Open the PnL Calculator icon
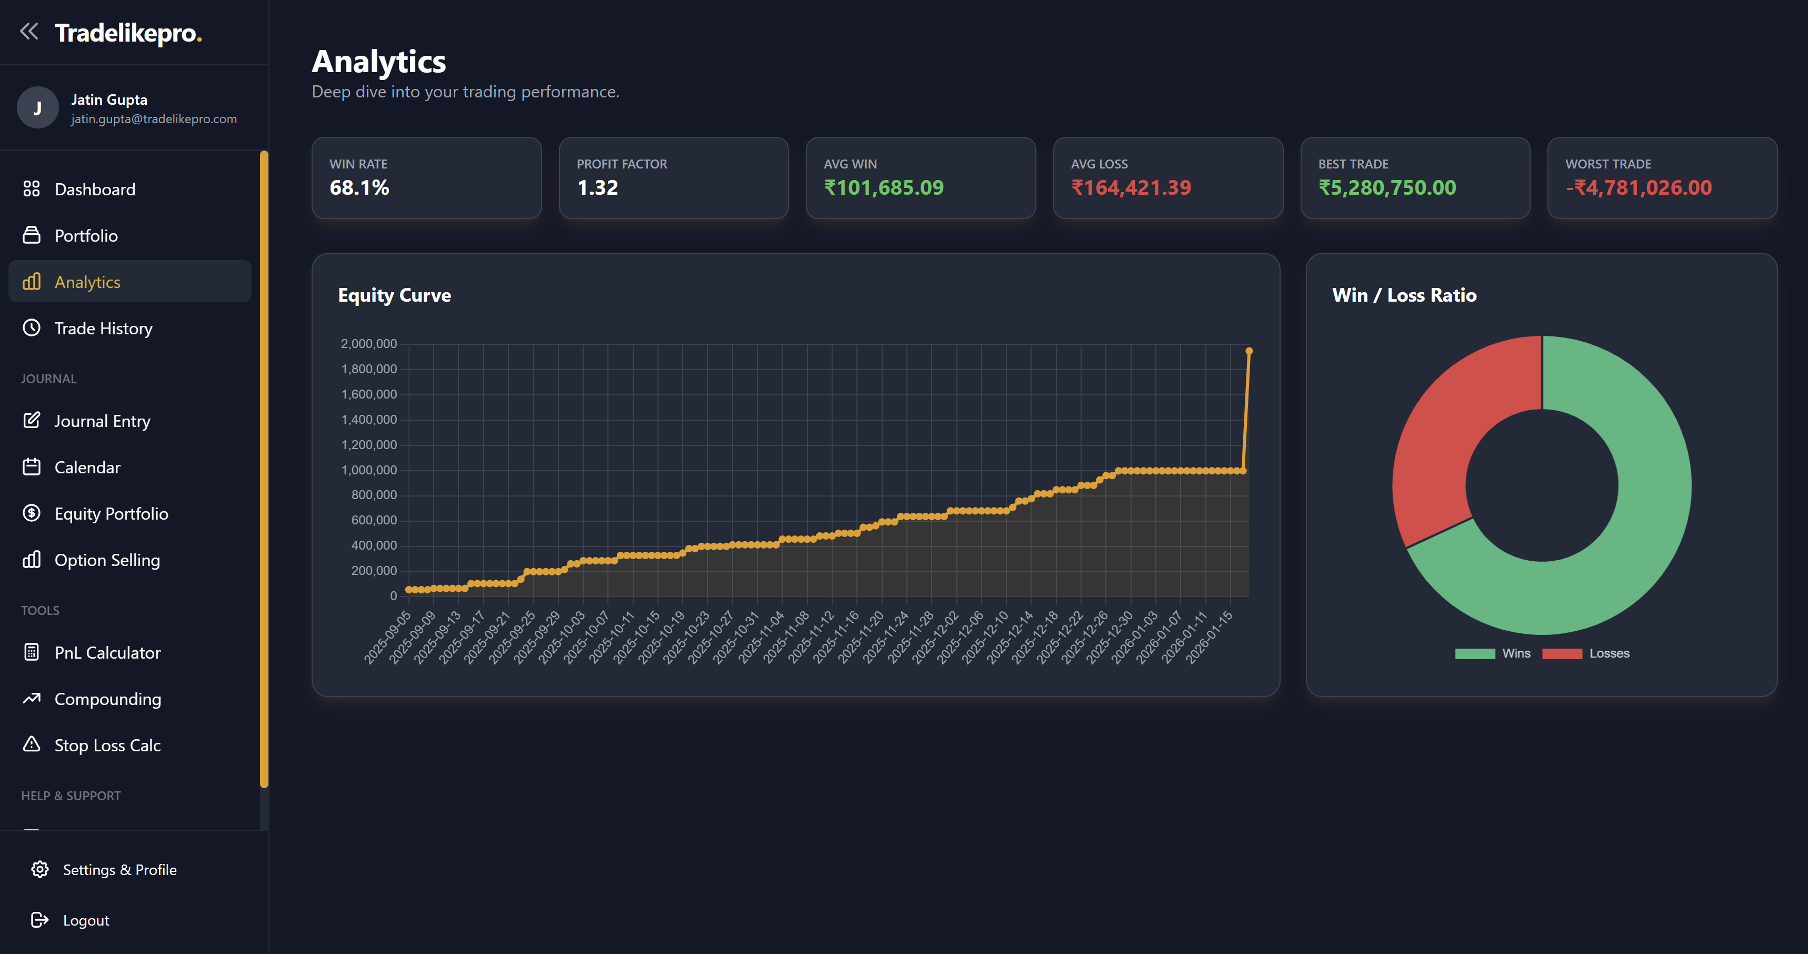 [32, 652]
